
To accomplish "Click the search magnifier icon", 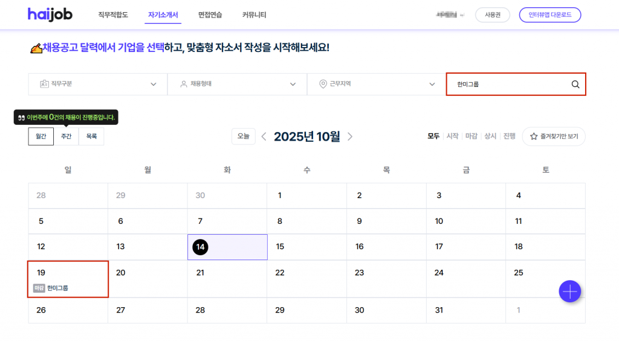I will tap(575, 84).
